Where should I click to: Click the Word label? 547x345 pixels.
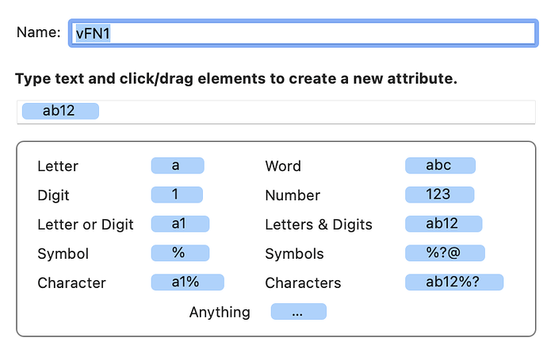click(x=283, y=166)
